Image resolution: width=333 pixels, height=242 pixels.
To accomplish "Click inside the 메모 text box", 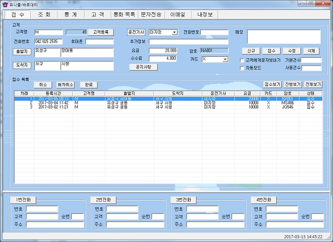I will pyautogui.click(x=284, y=36).
